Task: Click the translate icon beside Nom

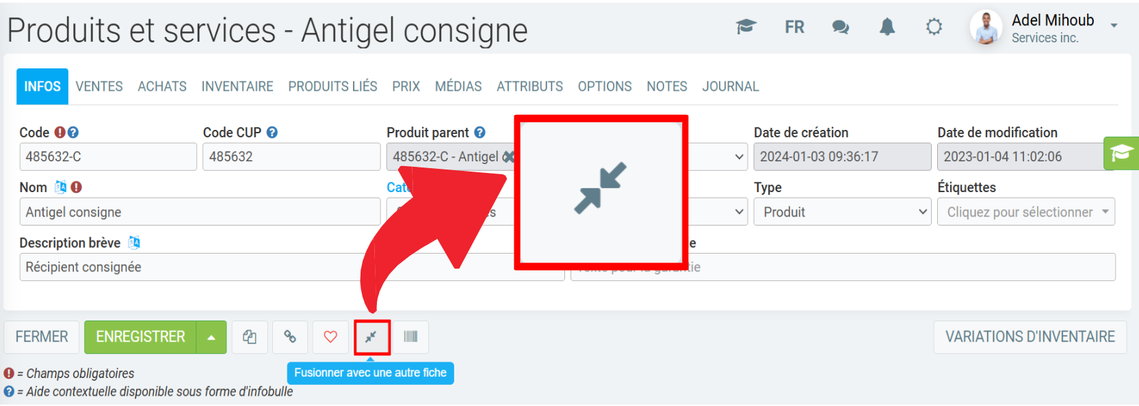Action: pyautogui.click(x=61, y=187)
